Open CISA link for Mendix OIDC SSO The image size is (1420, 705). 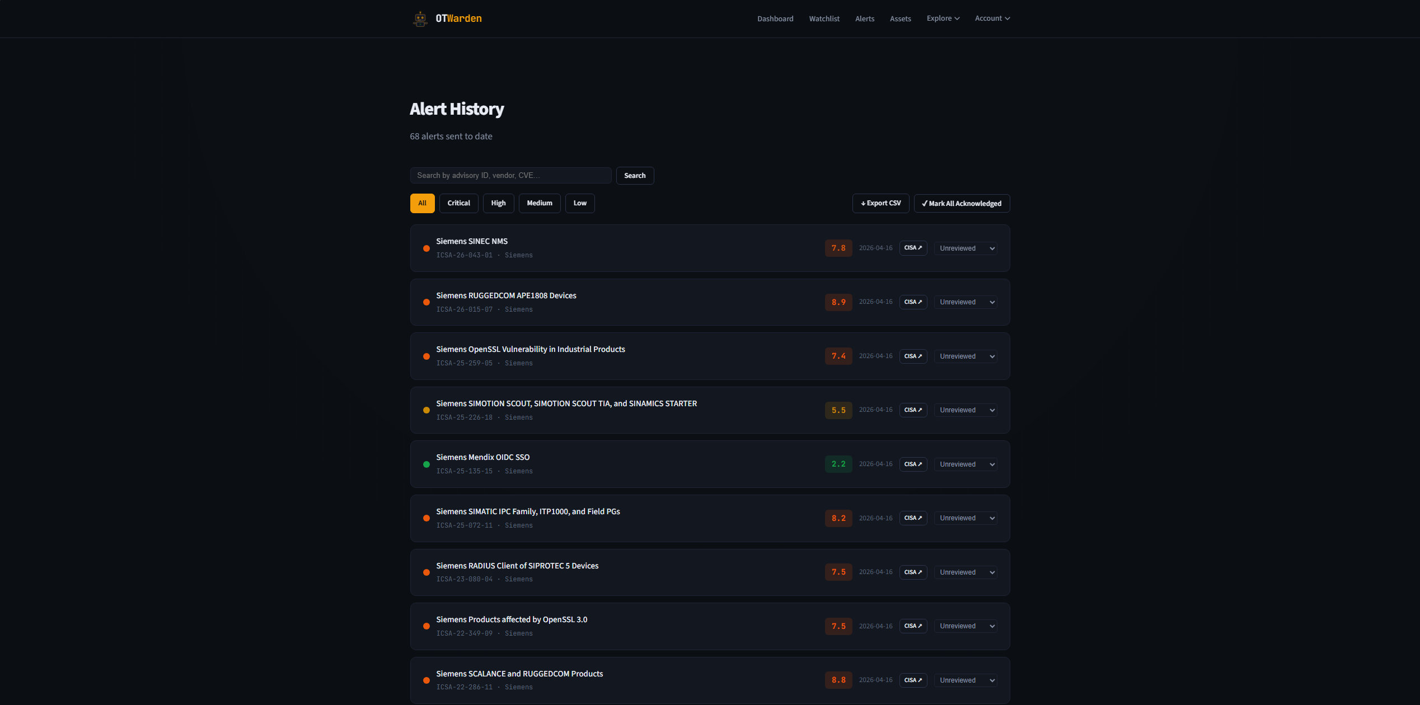(913, 464)
